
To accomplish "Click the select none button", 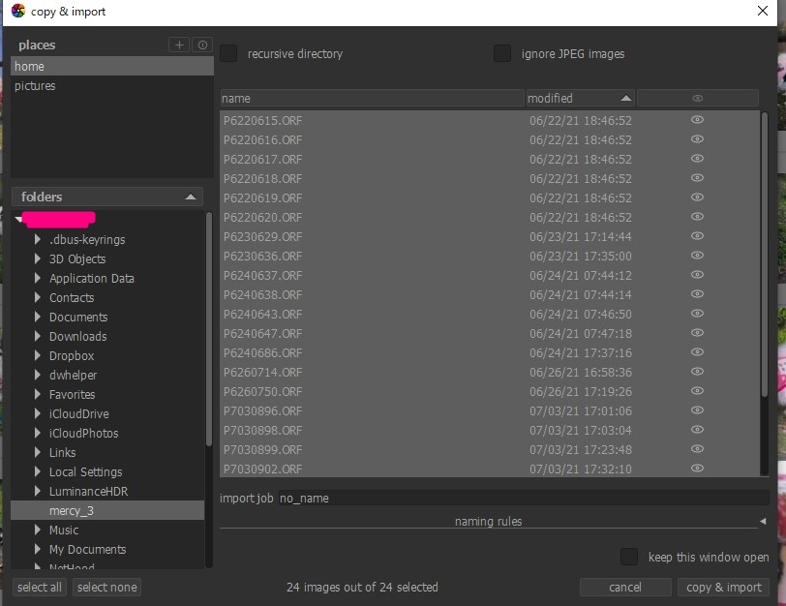I will [x=106, y=587].
